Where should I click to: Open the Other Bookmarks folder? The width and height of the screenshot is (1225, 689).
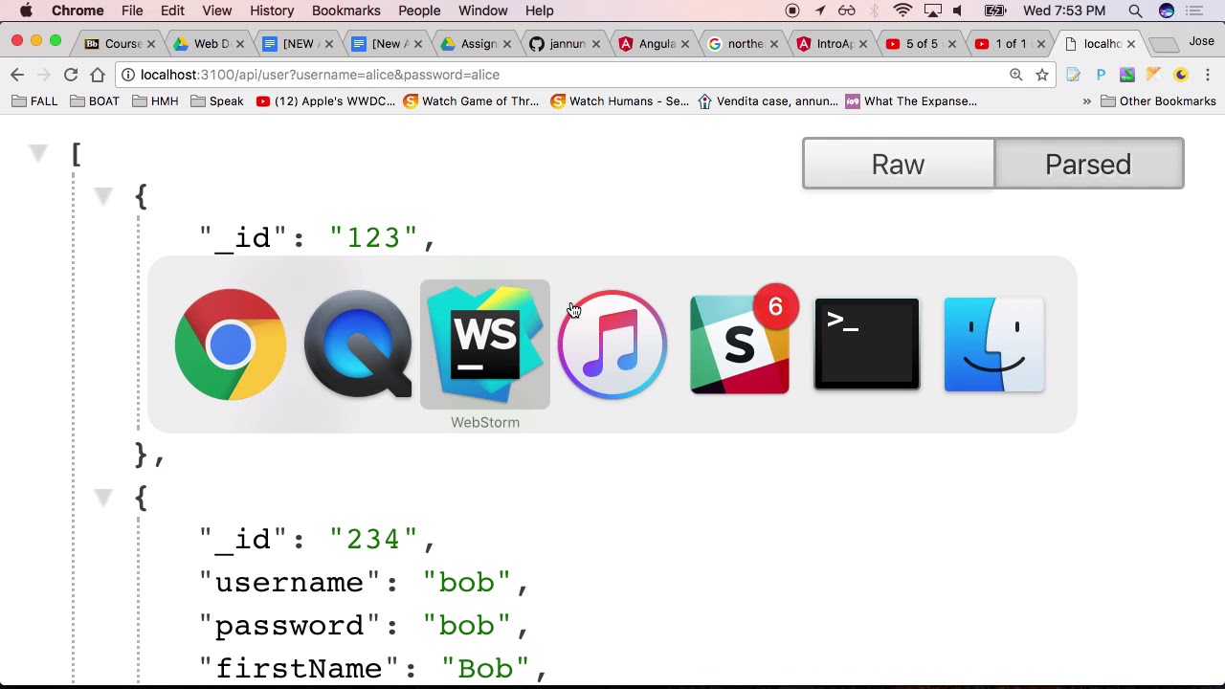pos(1158,101)
